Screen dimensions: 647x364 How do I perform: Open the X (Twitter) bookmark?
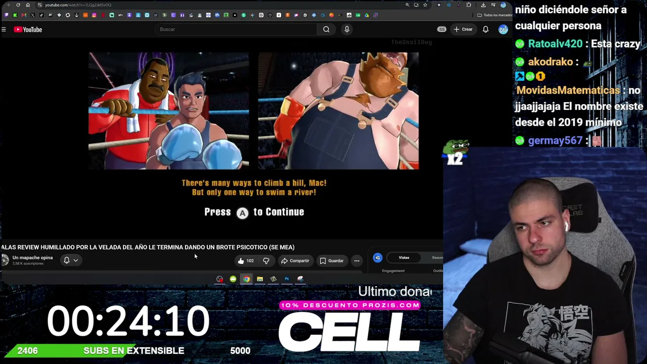pos(32,15)
